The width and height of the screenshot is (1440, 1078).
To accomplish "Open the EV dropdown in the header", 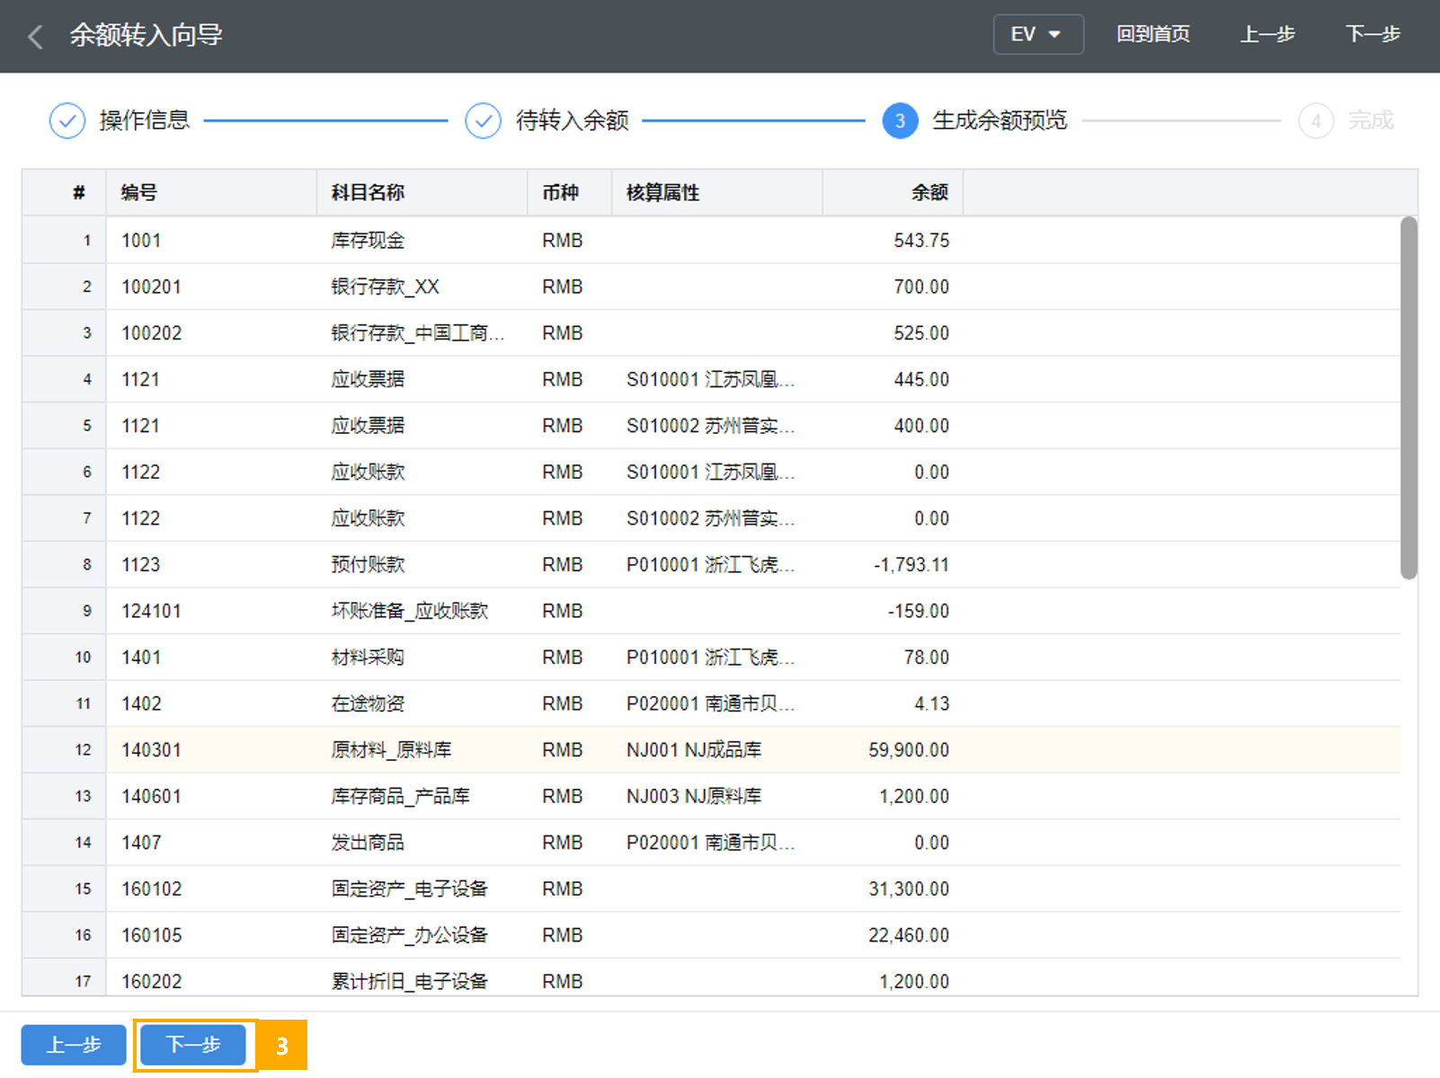I will (x=1038, y=34).
